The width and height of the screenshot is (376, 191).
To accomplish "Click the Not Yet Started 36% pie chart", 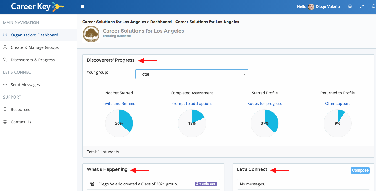I will click(119, 123).
